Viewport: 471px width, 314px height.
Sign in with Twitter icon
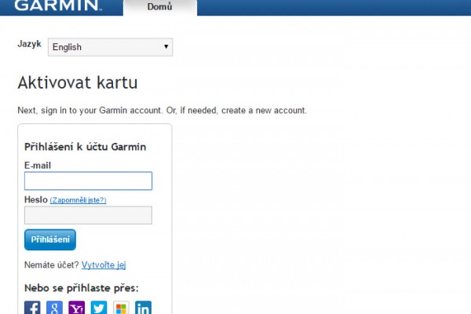coord(99,308)
